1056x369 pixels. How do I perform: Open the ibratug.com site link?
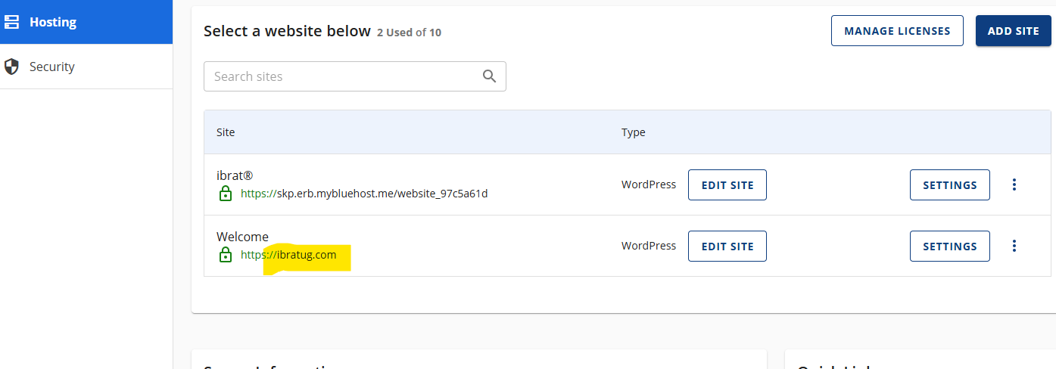(x=288, y=255)
